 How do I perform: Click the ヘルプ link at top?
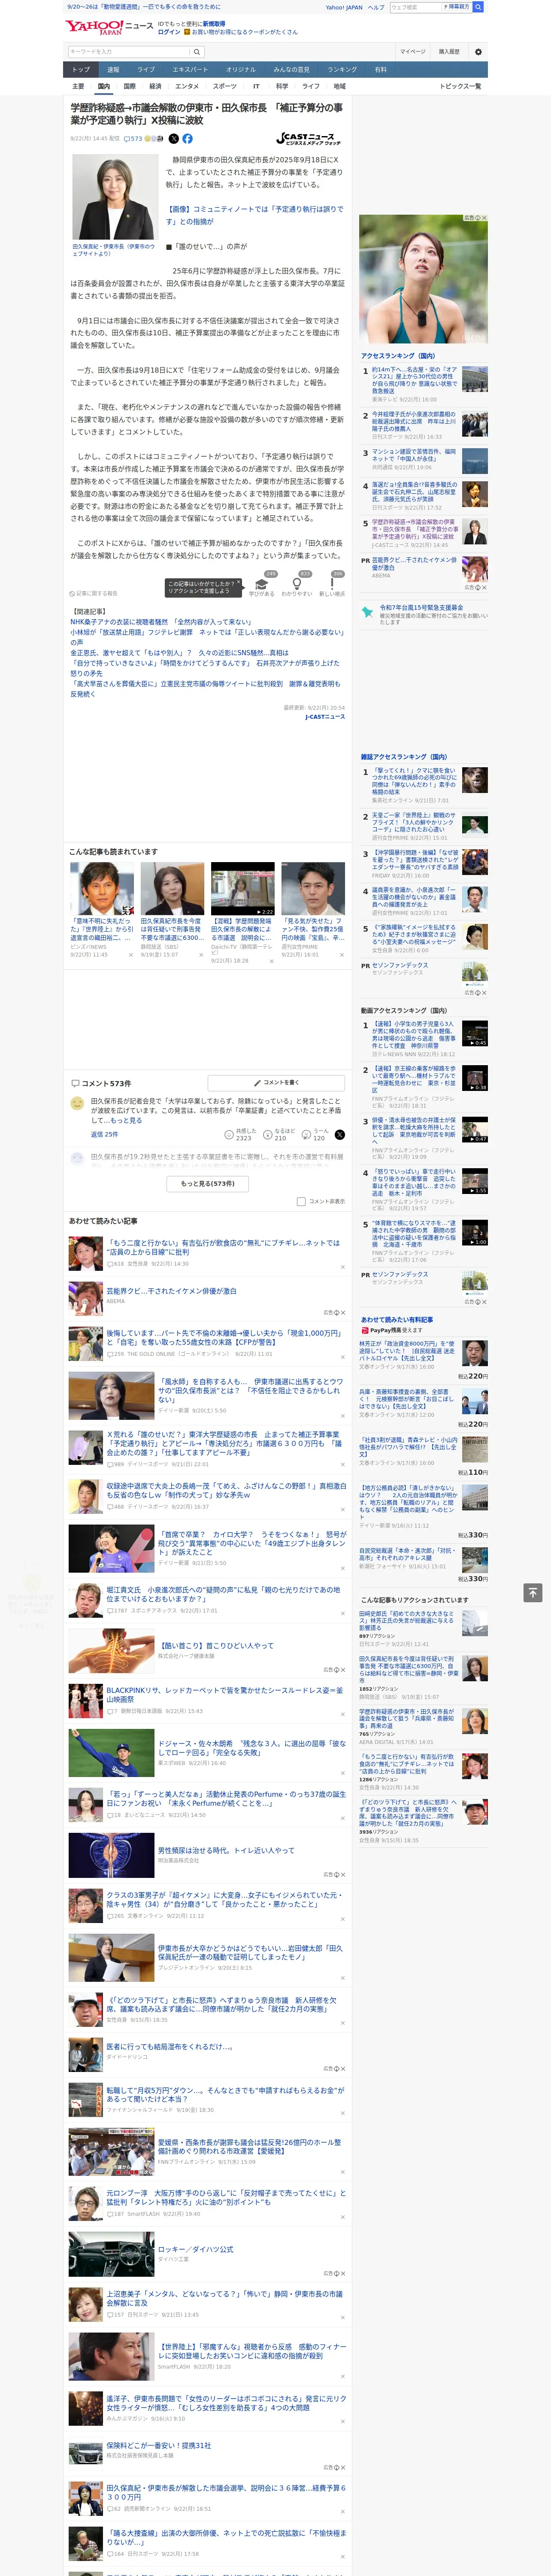pos(375,7)
